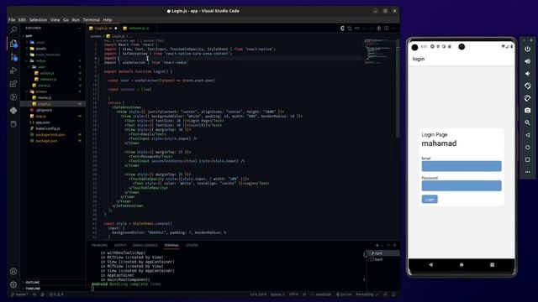Switch to the DEBUG CONSOLE panel tab
Screen dimensions: 538x302
tap(145, 245)
